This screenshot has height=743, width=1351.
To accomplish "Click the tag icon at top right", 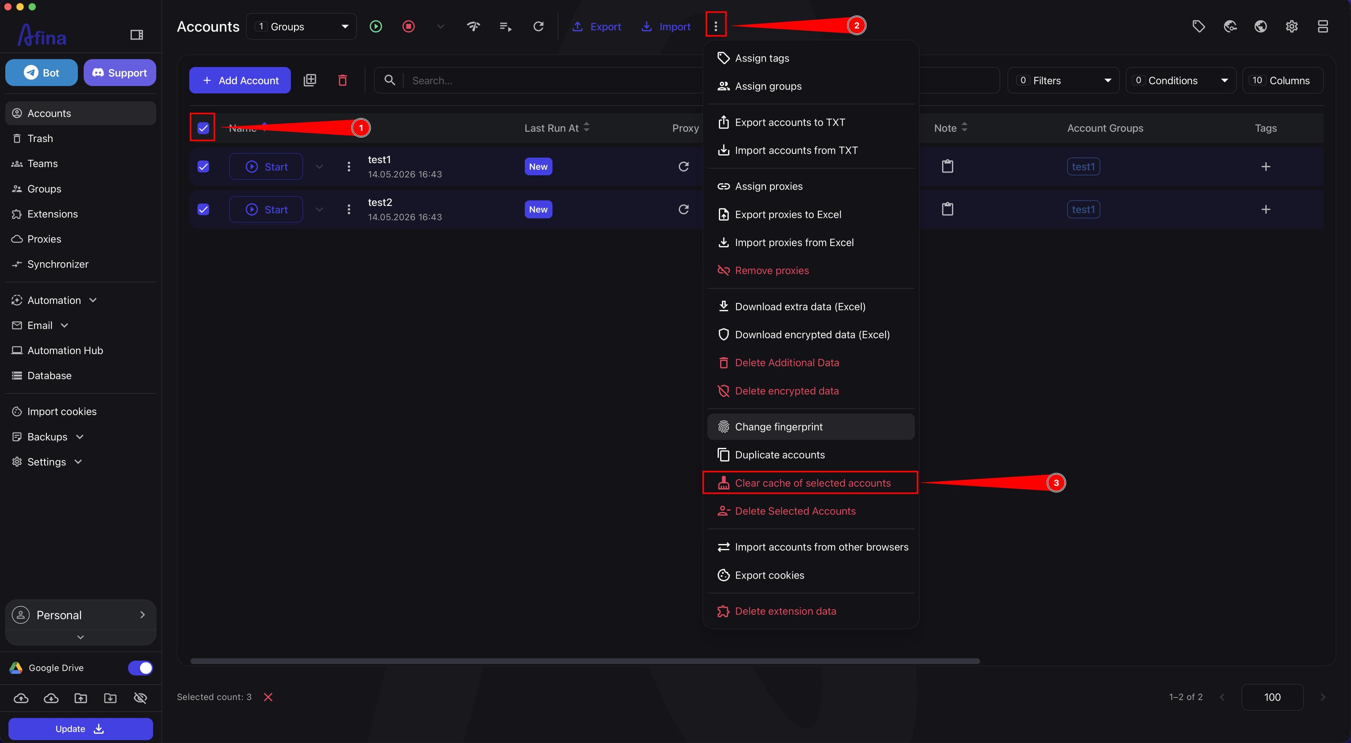I will [x=1198, y=26].
